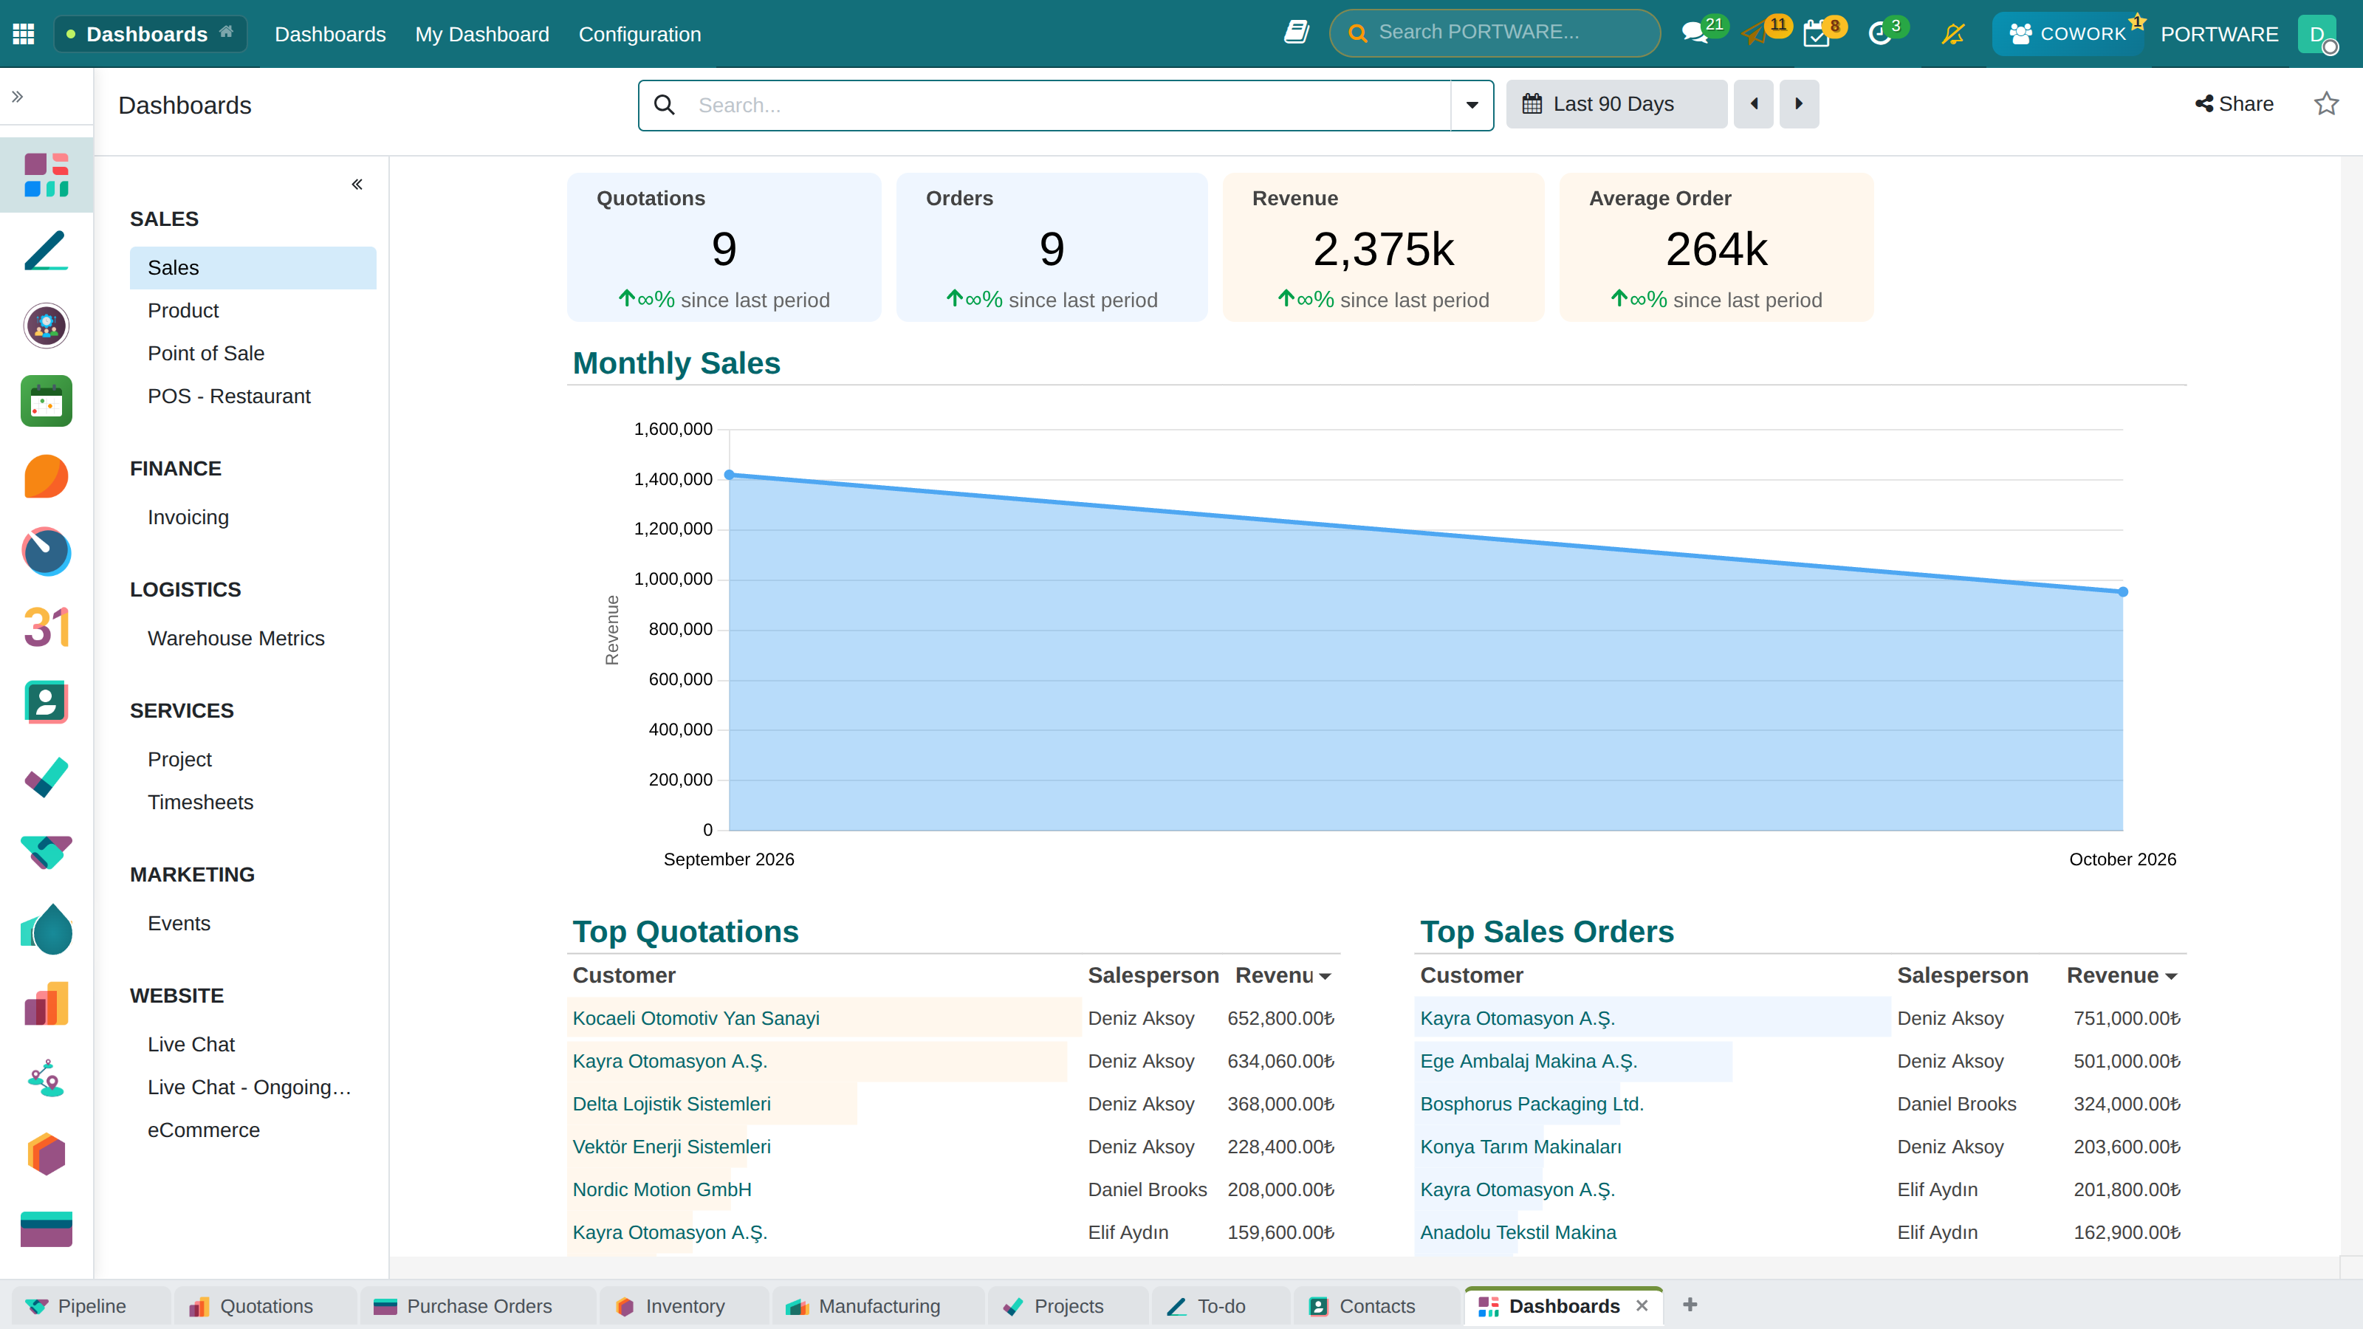Open the conversations icon with badge 21
The image size is (2363, 1329).
(1695, 34)
